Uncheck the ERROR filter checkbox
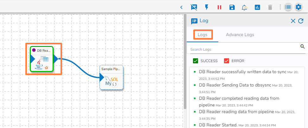 point(227,61)
